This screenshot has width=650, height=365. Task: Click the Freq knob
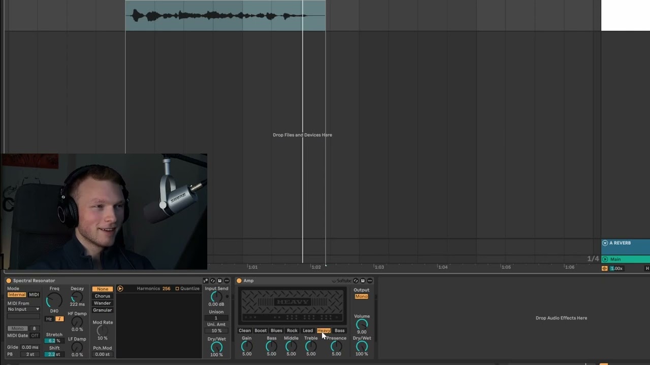tap(54, 301)
